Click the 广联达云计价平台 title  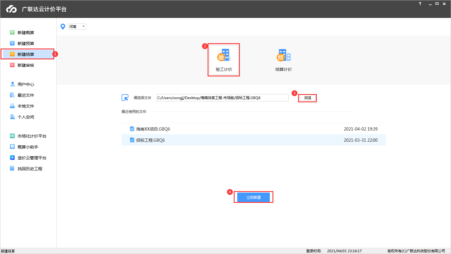(x=44, y=9)
